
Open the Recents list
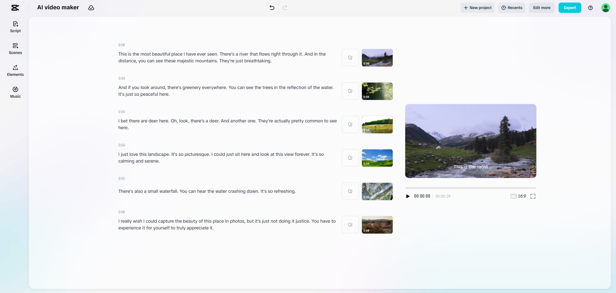511,8
